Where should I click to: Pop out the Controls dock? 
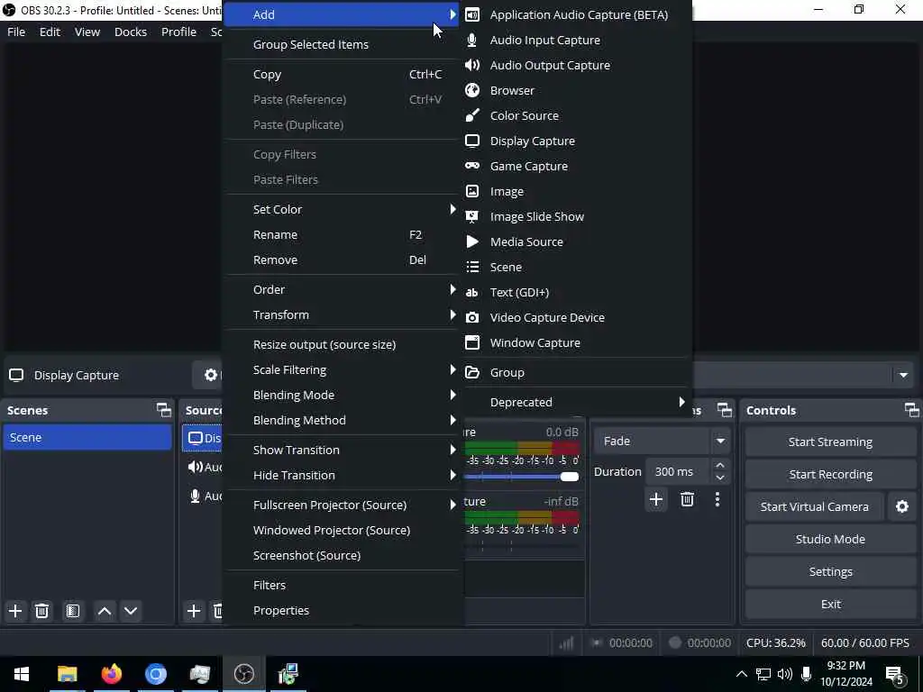911,410
